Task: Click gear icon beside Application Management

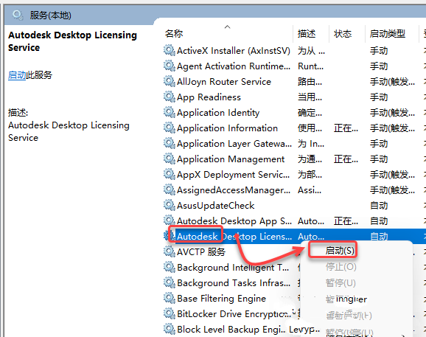Action: [169, 159]
